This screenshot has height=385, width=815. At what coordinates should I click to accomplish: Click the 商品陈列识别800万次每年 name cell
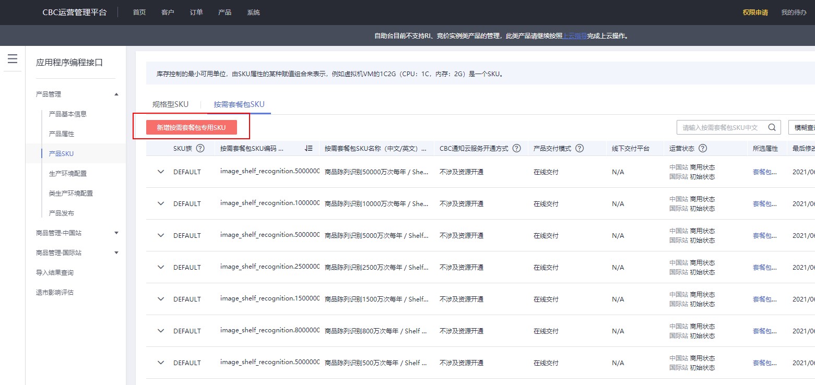pyautogui.click(x=376, y=331)
